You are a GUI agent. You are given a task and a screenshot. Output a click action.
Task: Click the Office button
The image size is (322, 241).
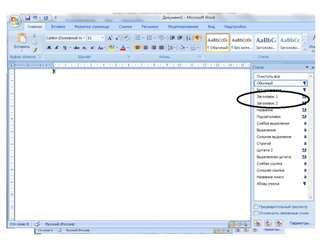[14, 20]
